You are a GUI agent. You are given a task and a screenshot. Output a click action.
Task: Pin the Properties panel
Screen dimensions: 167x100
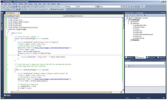point(163,60)
